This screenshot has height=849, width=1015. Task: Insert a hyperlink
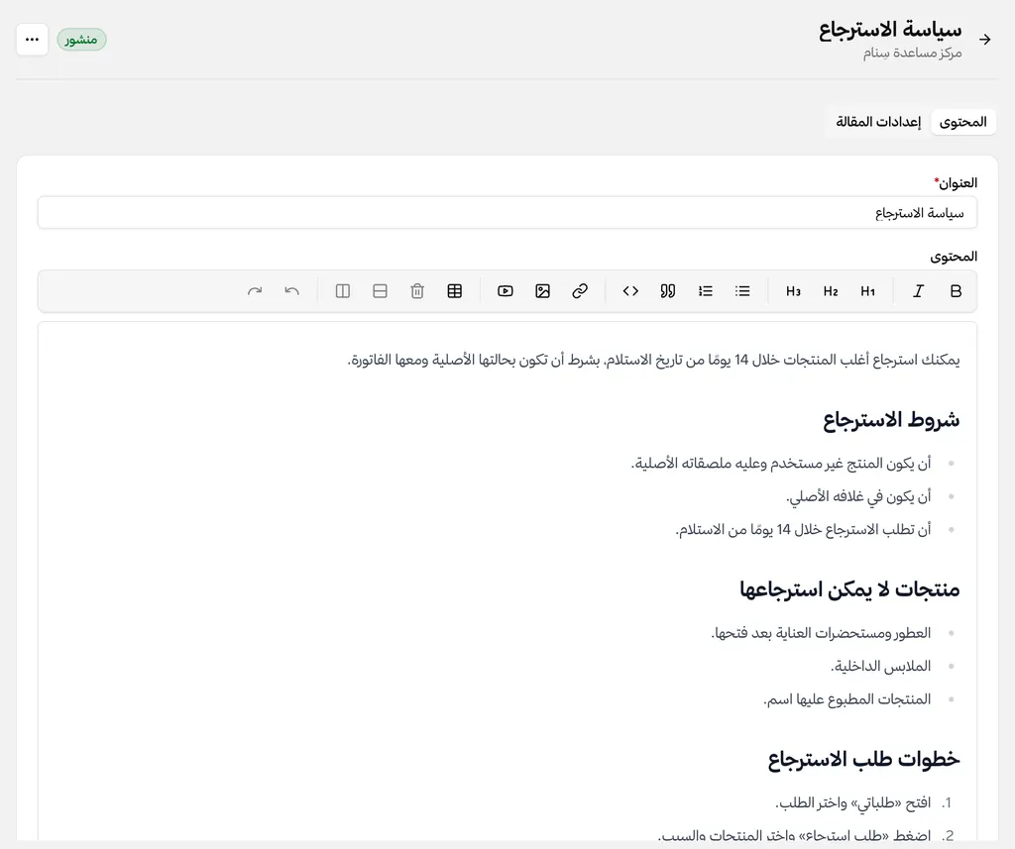pos(580,291)
